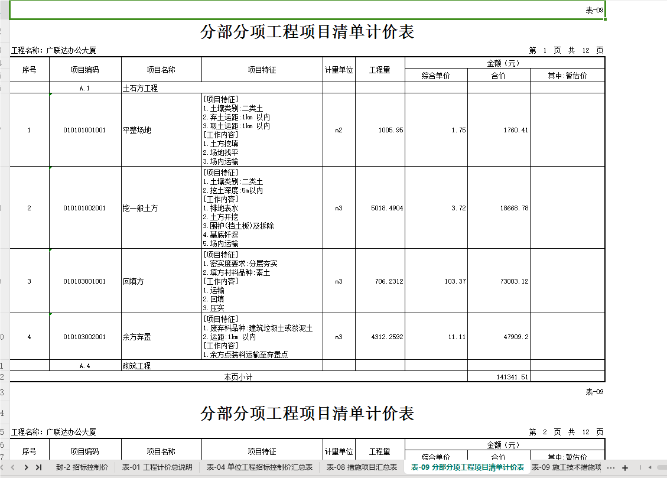
Task: Select unit price cell 11.11
Action: 436,337
